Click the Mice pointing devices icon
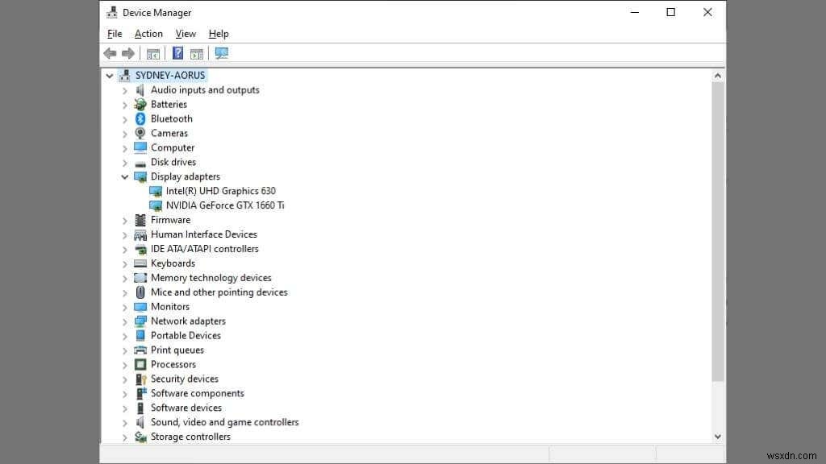Image resolution: width=826 pixels, height=464 pixels. click(x=140, y=292)
